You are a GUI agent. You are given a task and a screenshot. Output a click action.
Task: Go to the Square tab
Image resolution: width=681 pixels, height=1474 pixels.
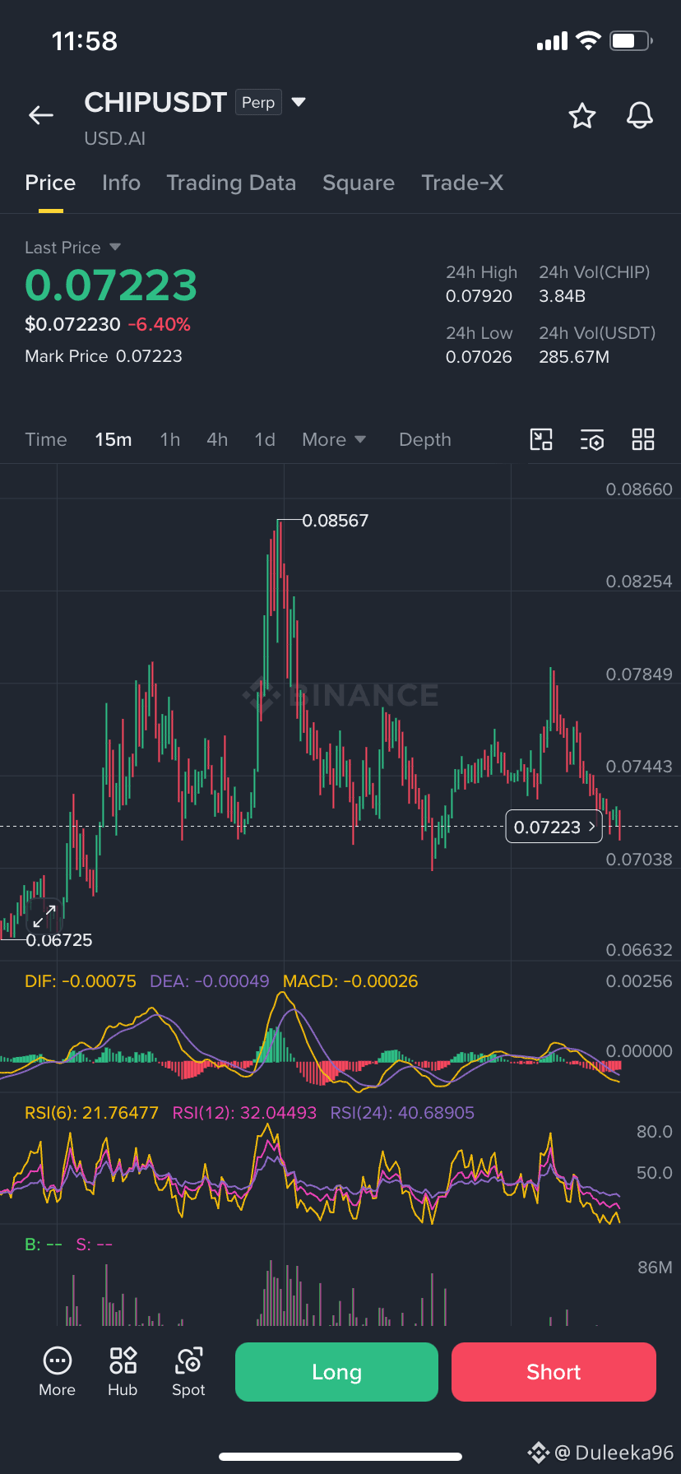point(359,183)
